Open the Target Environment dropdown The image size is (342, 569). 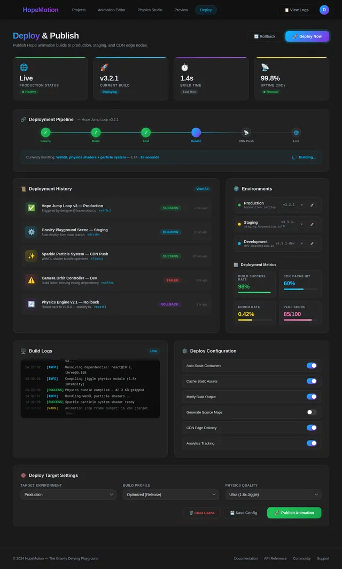(68, 495)
